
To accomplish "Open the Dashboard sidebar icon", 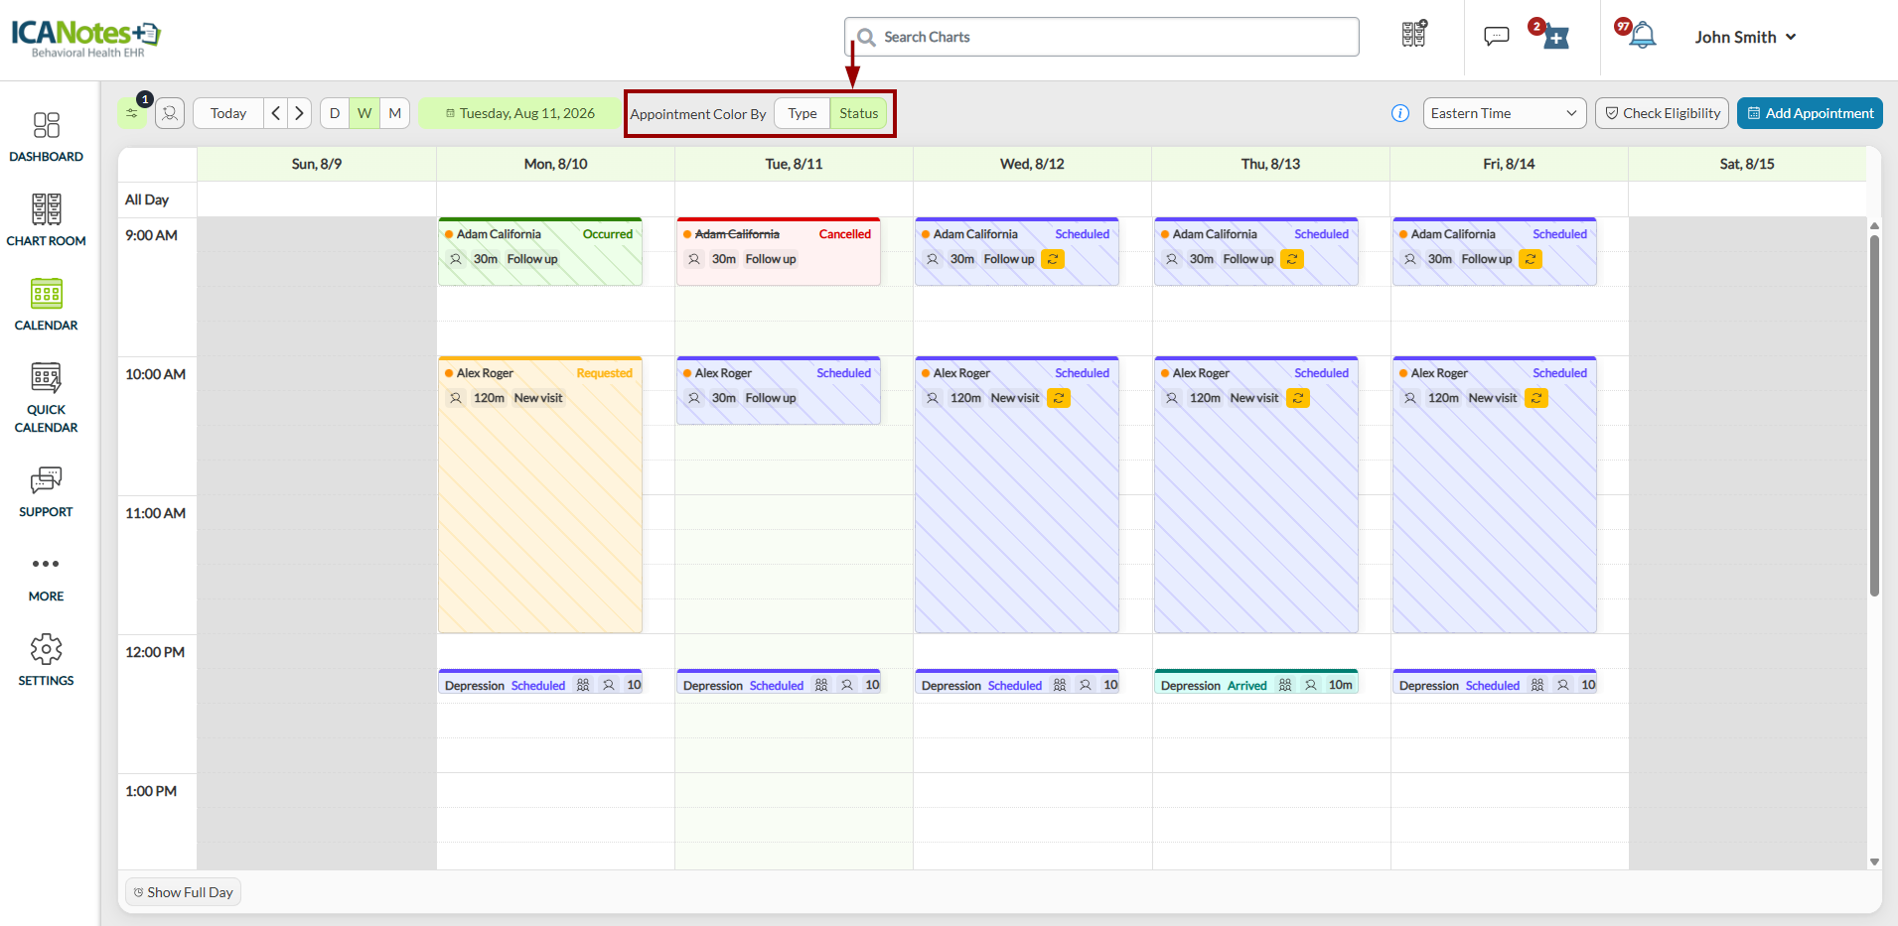I will (46, 125).
